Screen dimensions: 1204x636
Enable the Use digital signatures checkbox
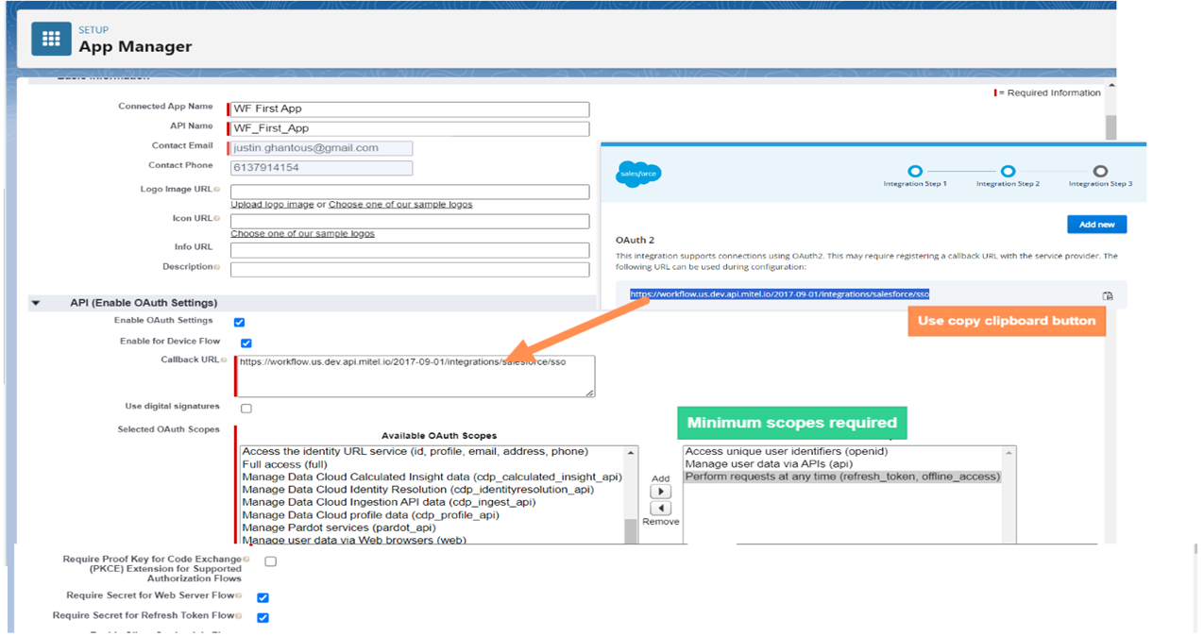coord(246,409)
